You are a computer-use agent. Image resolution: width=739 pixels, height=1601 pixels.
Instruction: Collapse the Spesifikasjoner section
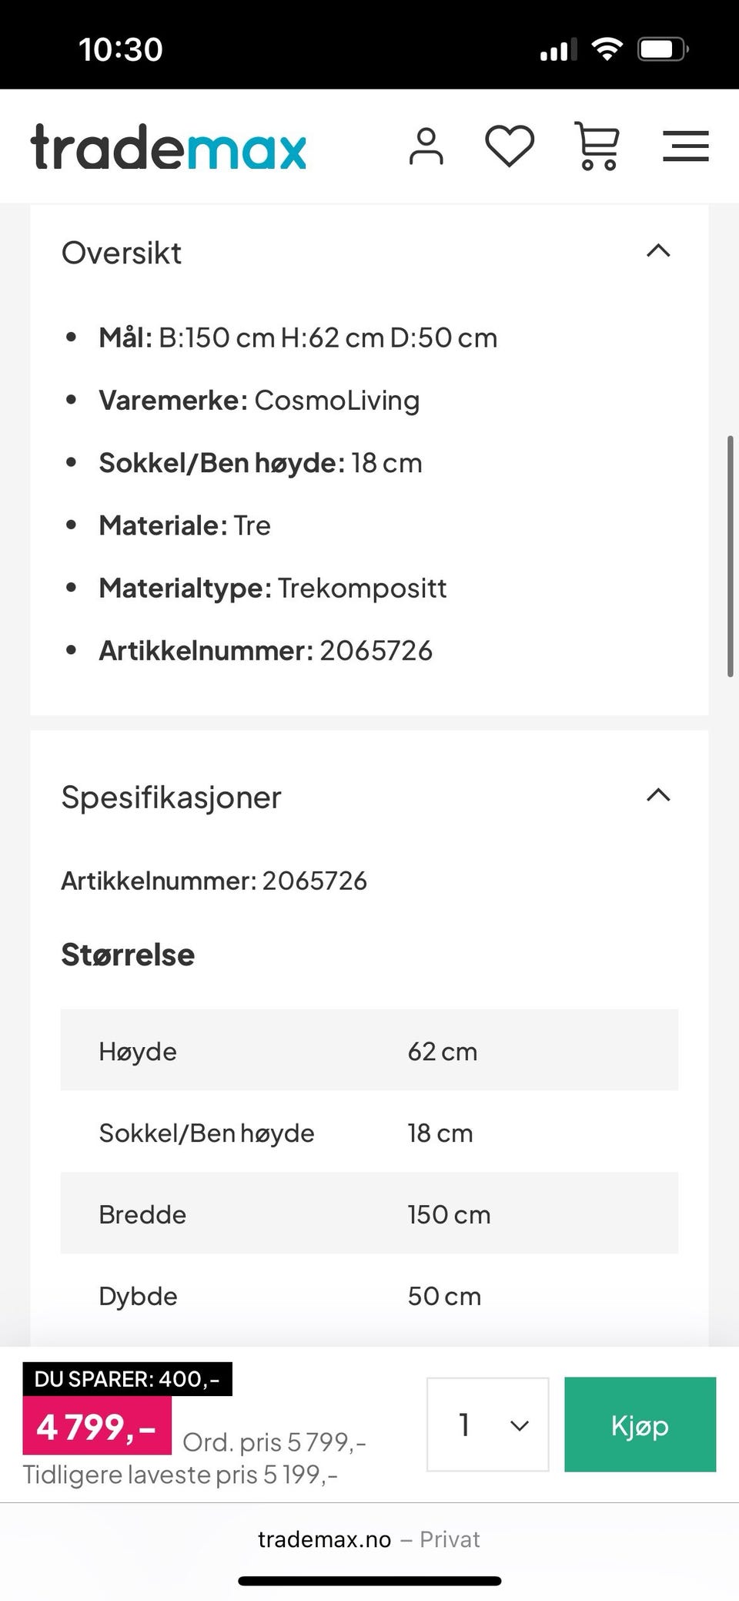[x=658, y=795]
